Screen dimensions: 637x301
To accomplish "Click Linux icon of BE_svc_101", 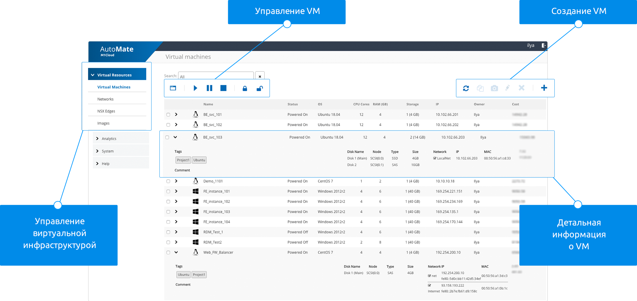I will (x=196, y=114).
